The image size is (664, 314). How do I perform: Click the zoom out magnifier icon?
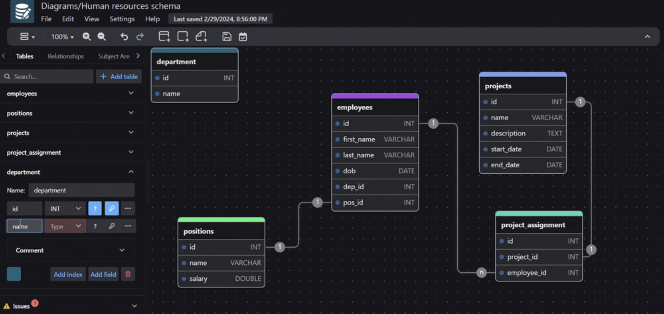(102, 37)
